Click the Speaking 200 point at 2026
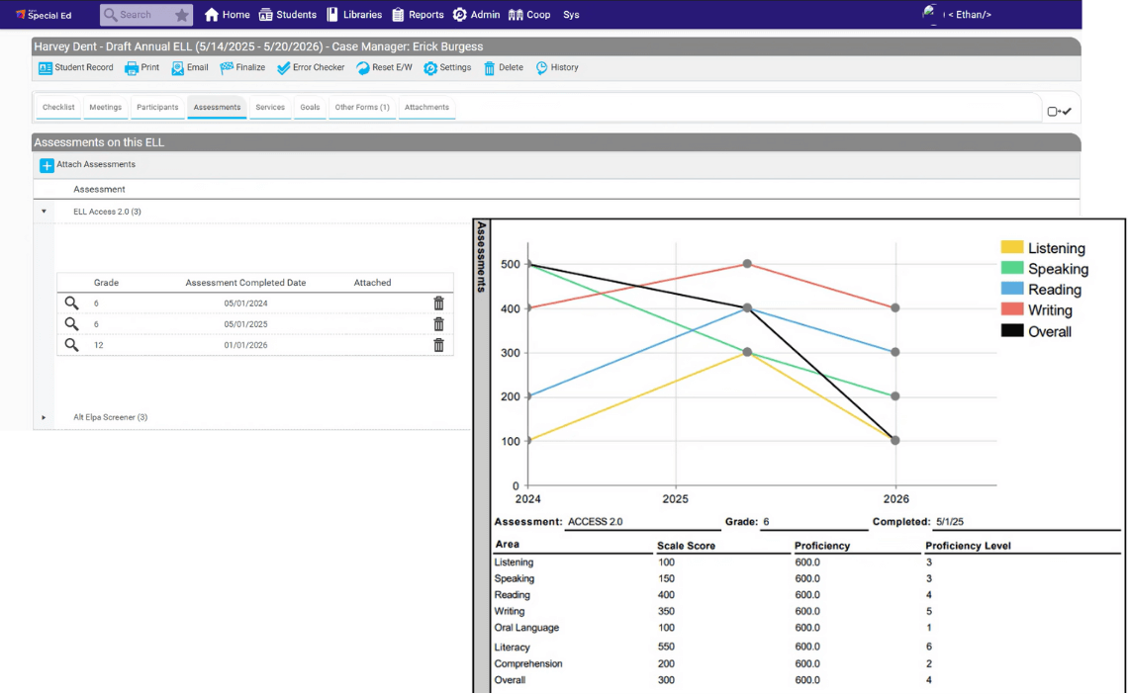This screenshot has width=1129, height=694. point(895,396)
